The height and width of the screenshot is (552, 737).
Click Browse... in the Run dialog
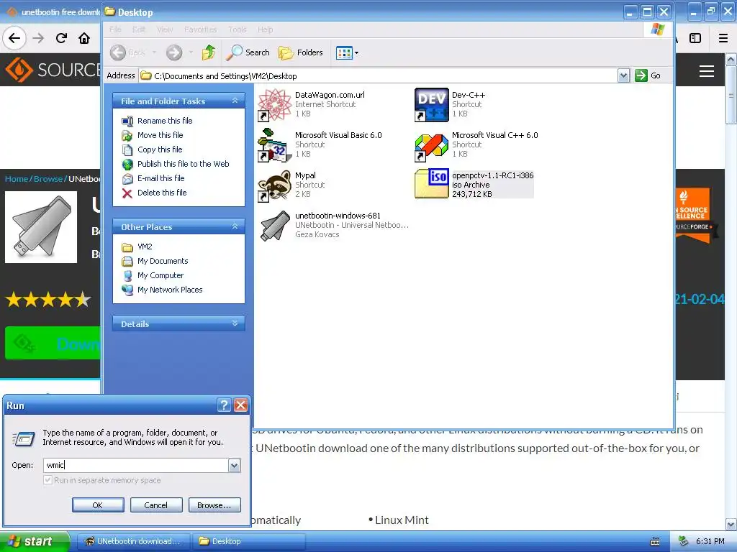(214, 505)
